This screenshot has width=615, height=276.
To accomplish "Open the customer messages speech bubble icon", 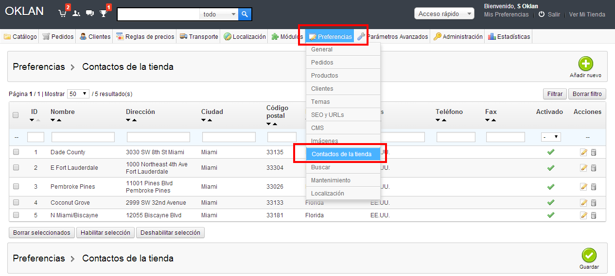I will tap(90, 14).
